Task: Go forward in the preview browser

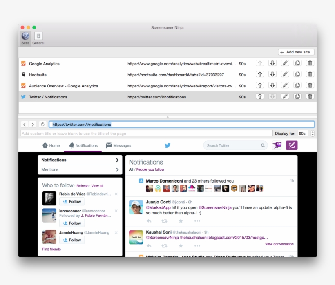Action: coord(33,125)
